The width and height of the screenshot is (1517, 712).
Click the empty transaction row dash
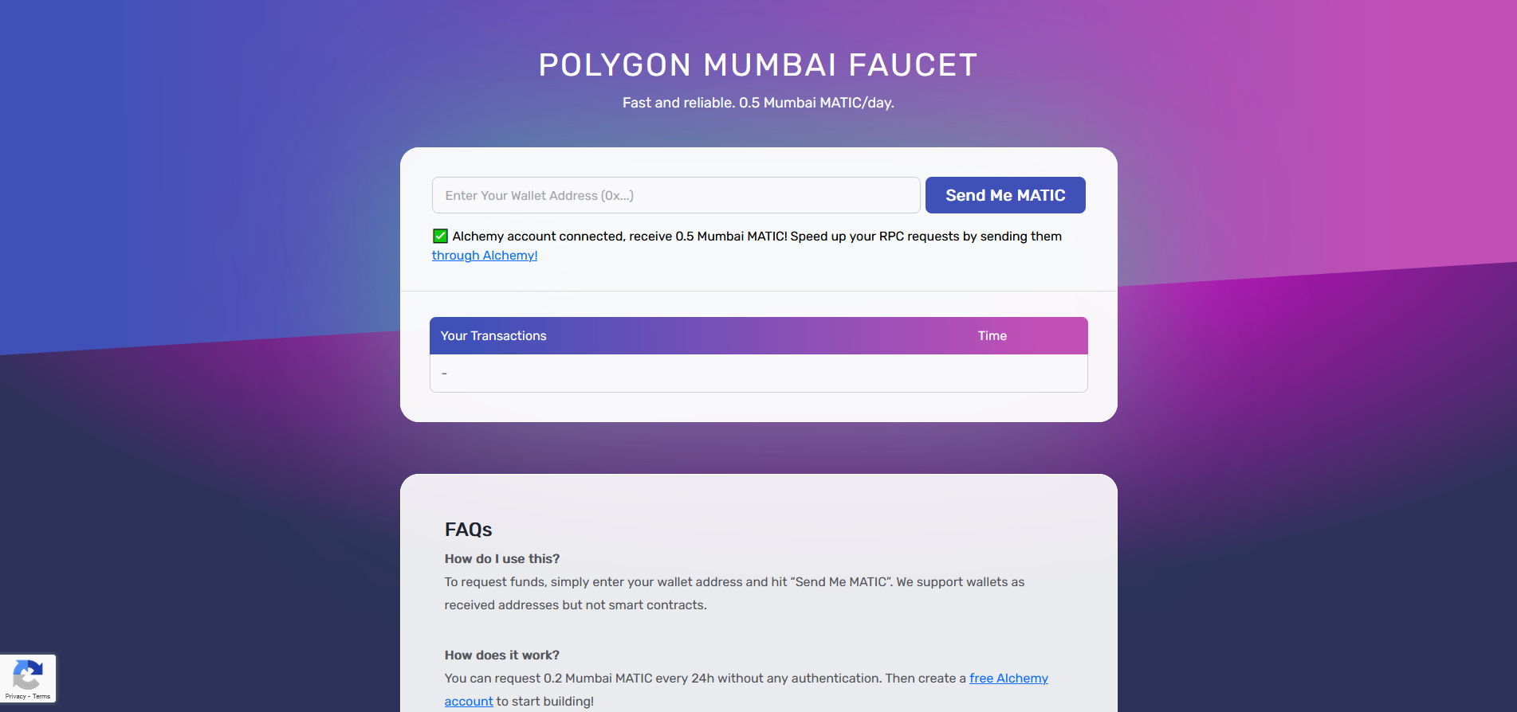444,374
